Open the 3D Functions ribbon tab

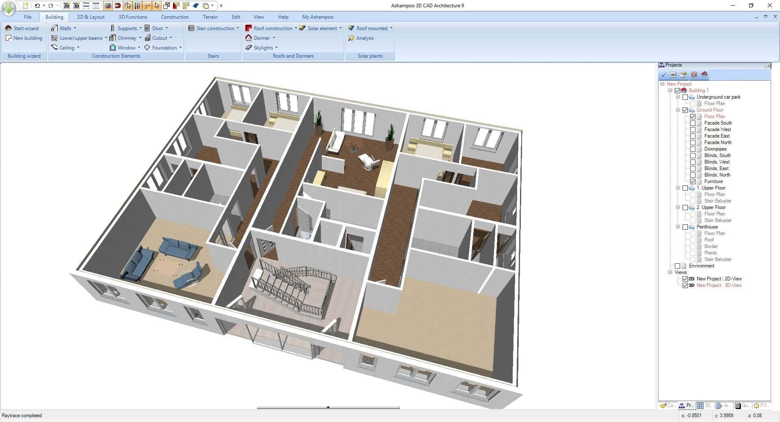point(132,17)
